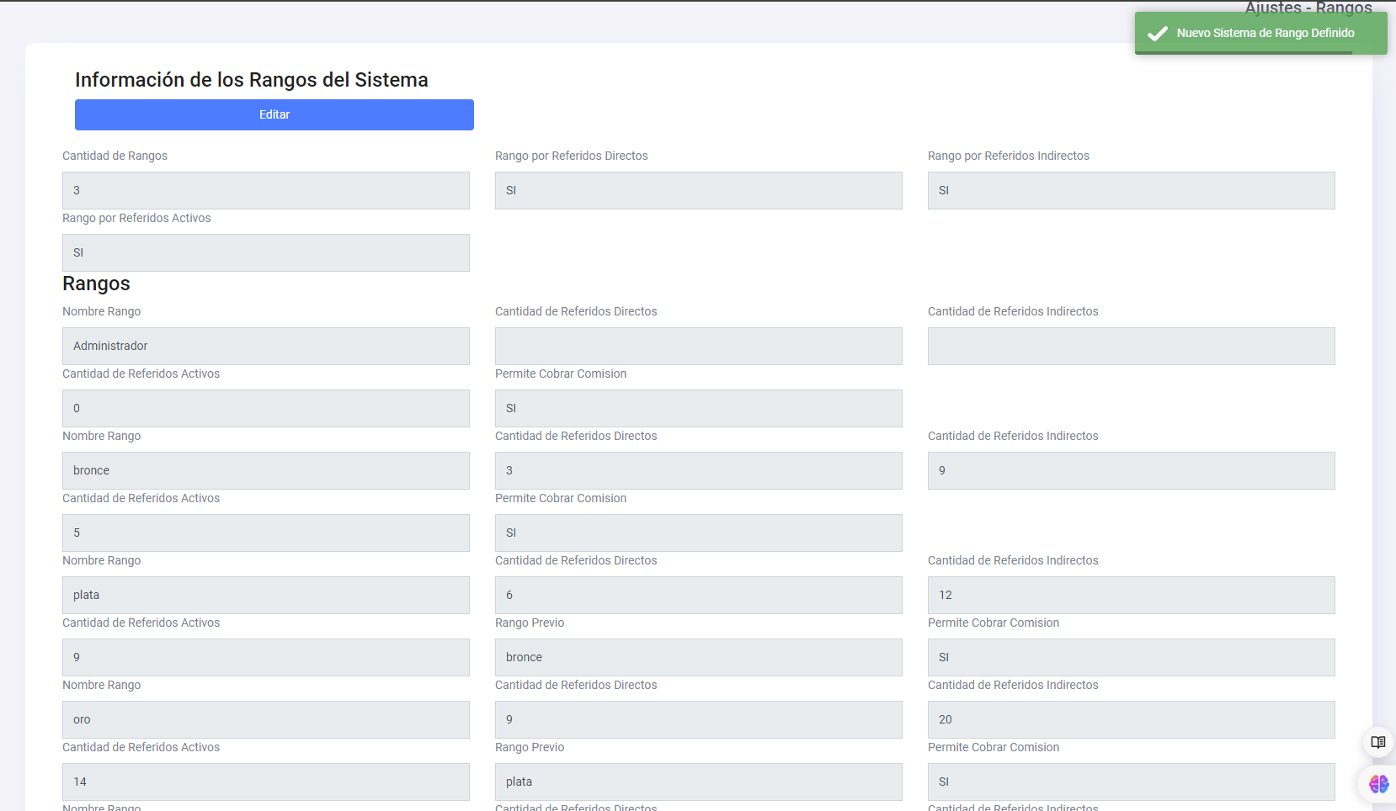
Task: Select the Rango por Referidos Indirectos field
Action: coord(1131,191)
